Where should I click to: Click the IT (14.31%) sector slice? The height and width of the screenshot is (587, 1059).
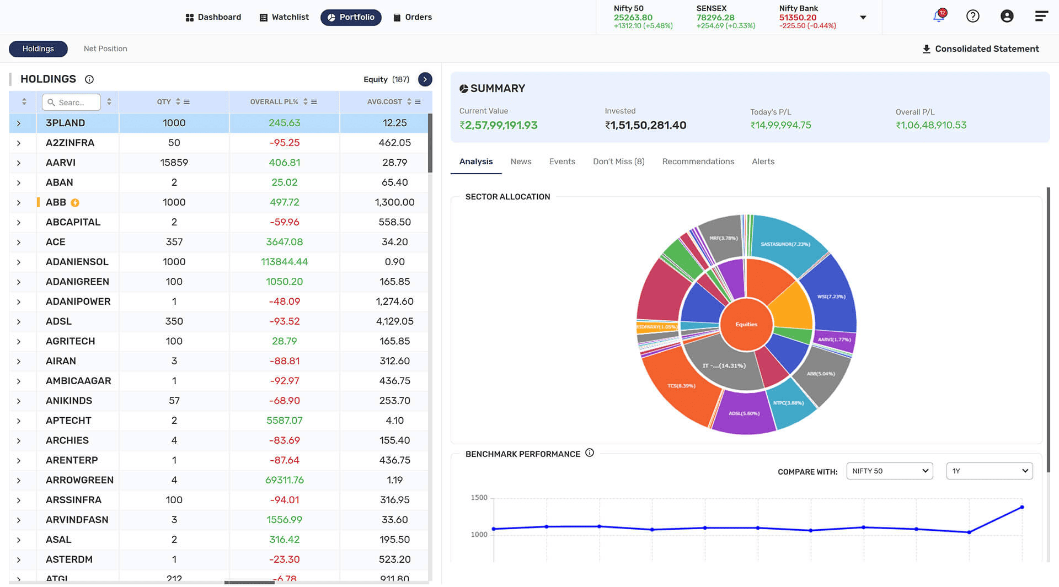point(724,366)
